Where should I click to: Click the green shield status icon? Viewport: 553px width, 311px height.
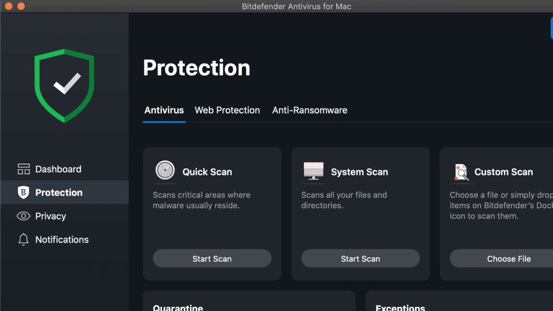click(x=64, y=86)
